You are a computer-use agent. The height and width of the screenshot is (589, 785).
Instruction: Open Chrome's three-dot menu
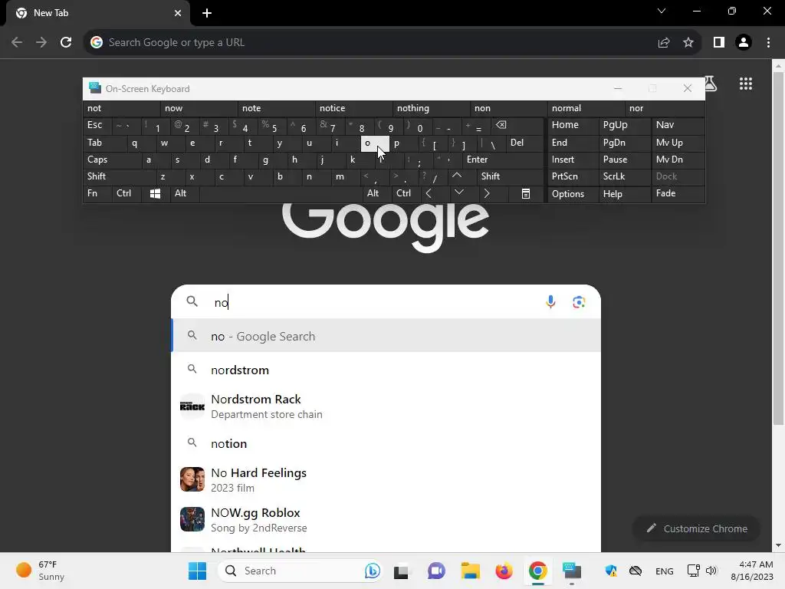pos(768,42)
